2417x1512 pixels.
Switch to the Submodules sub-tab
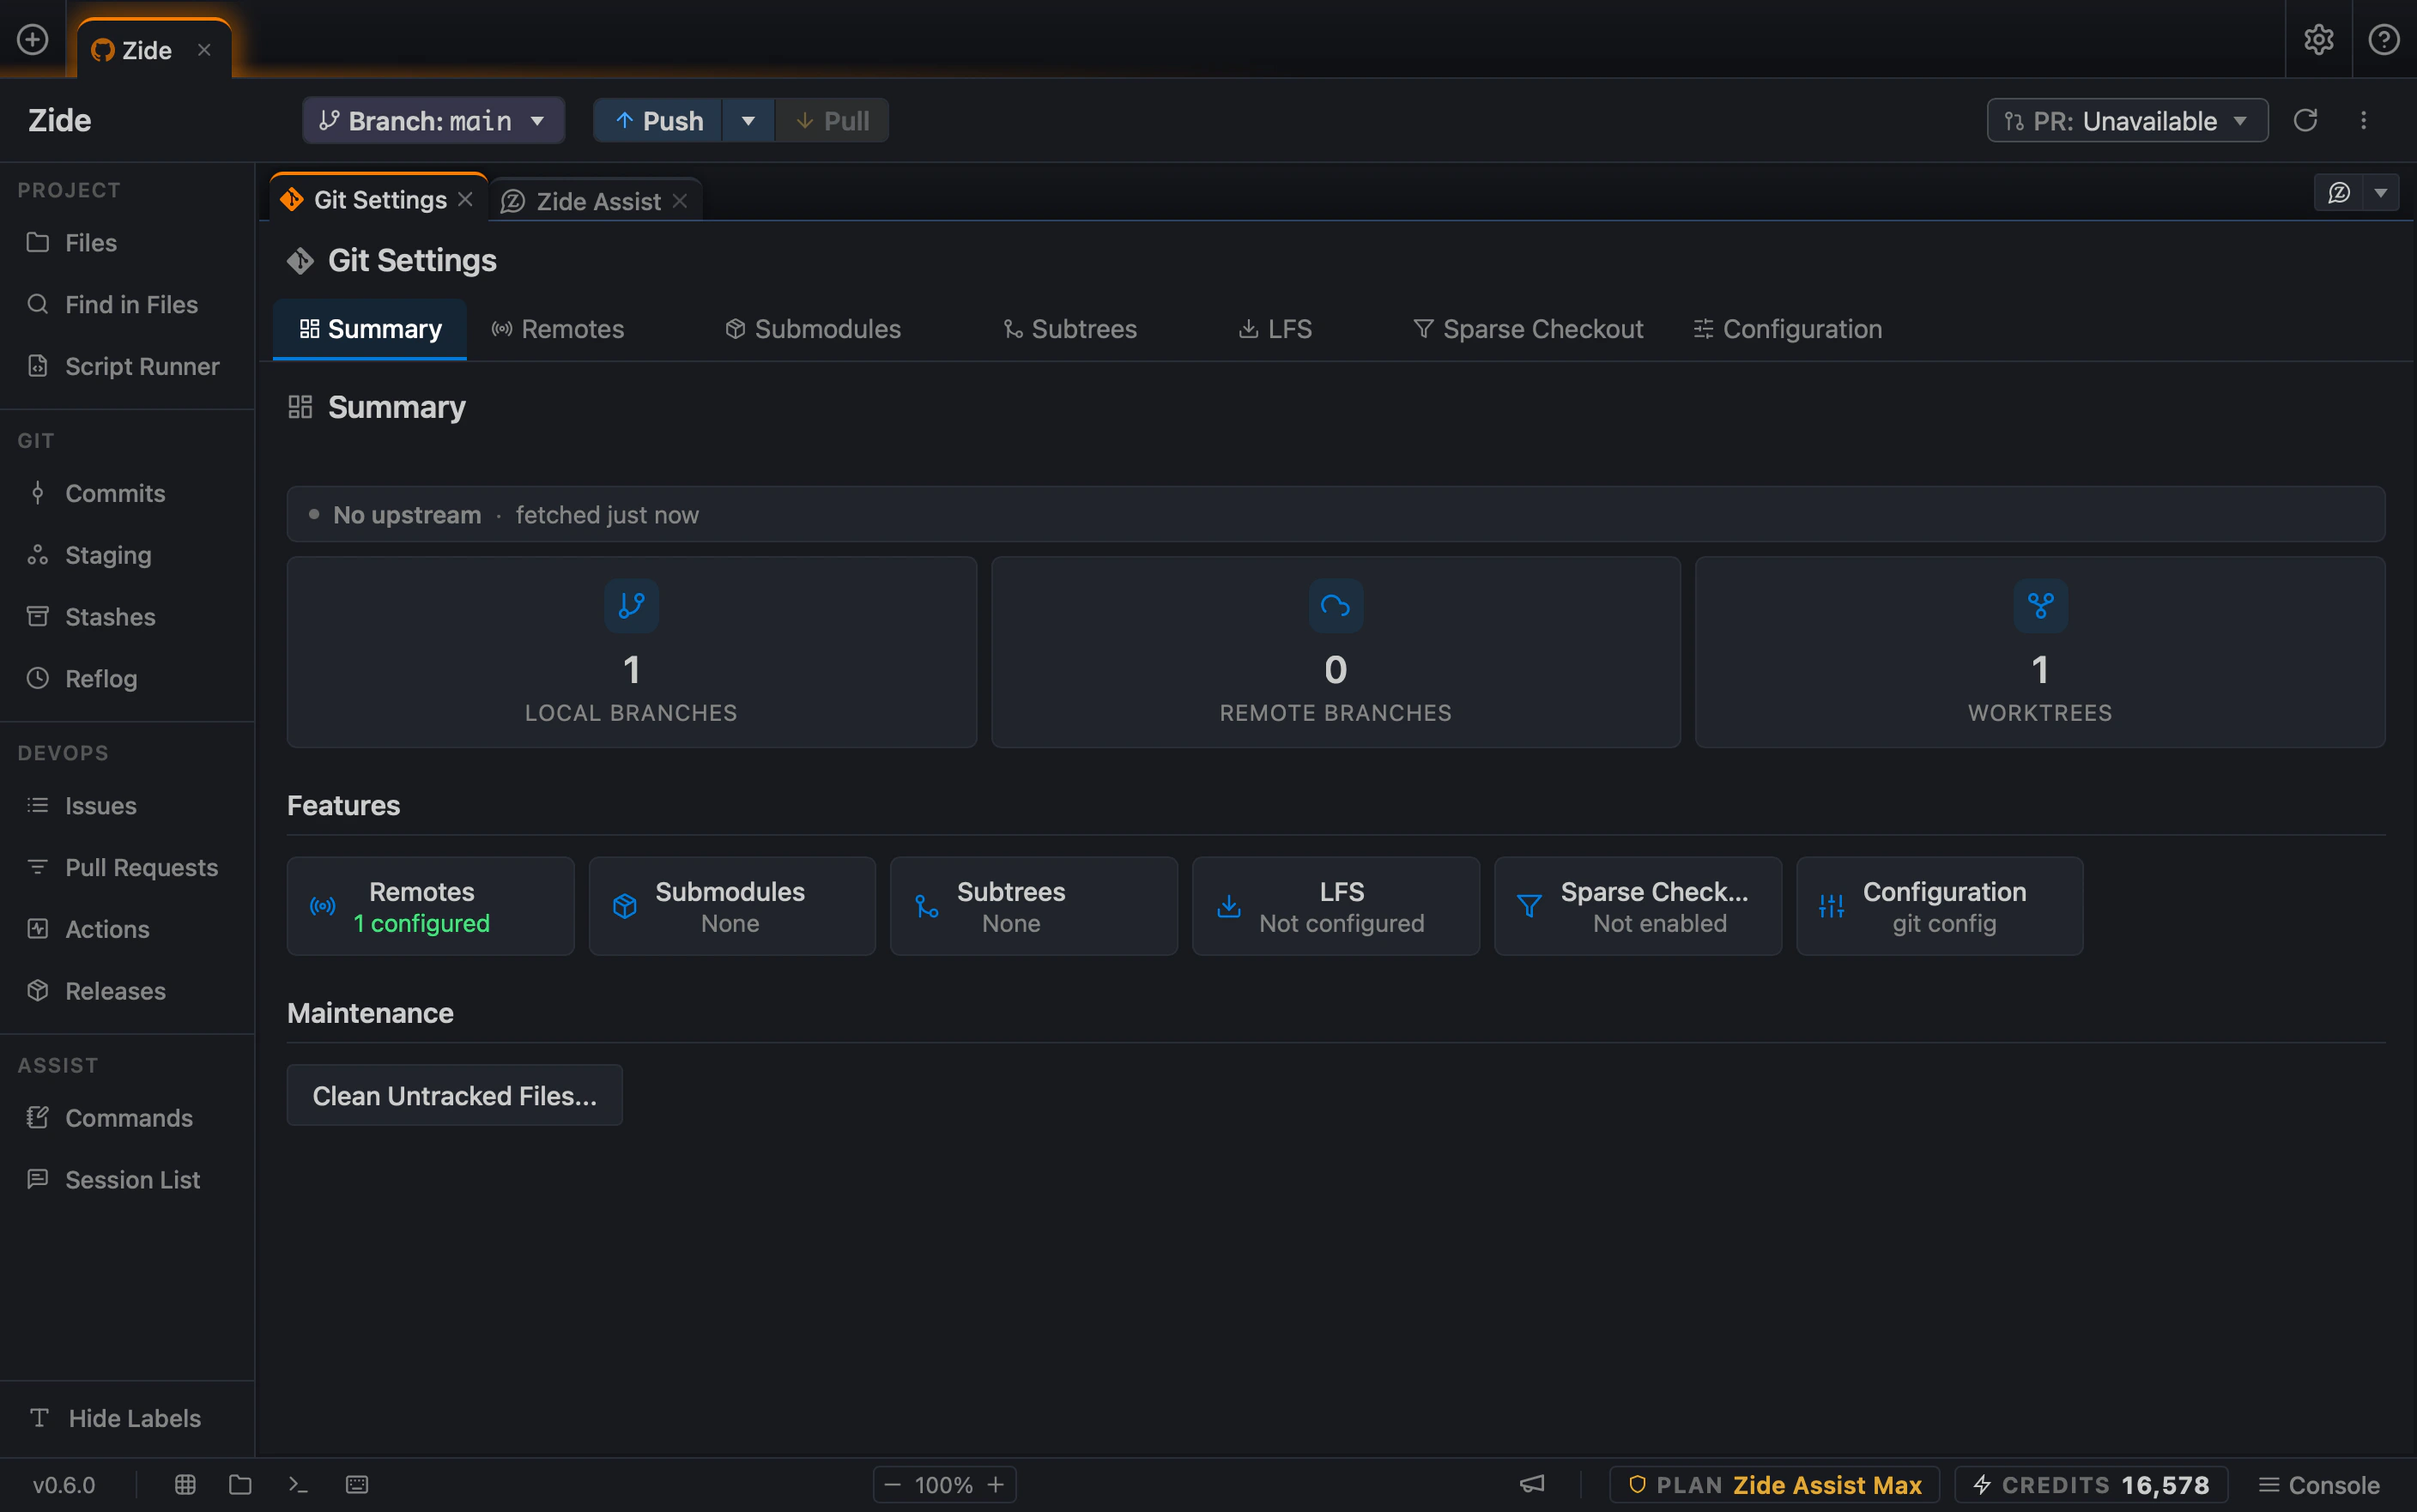[813, 329]
